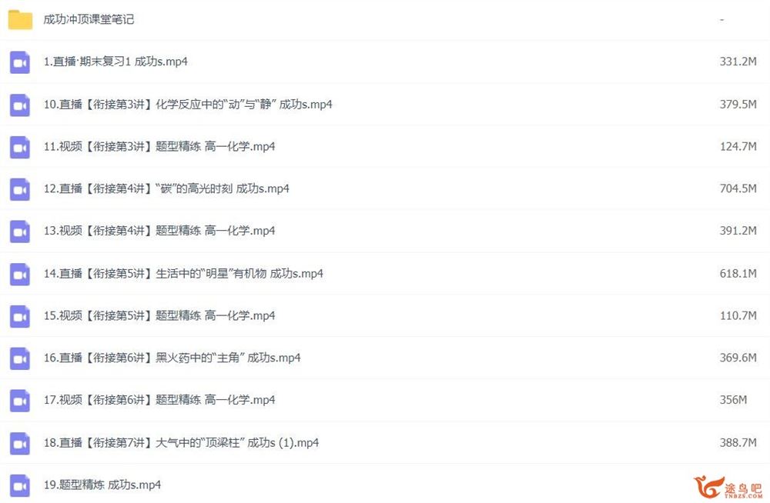Click video icon beside 10.直播 衔接第3讲
770x503 pixels.
coord(20,105)
